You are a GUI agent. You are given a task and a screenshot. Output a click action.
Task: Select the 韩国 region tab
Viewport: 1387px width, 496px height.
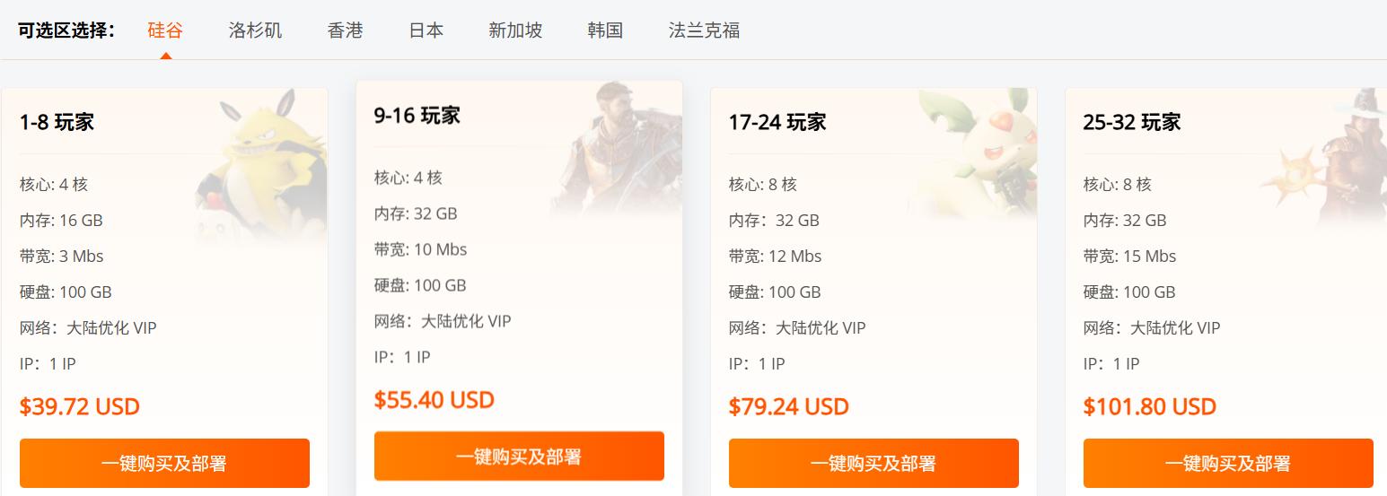pos(605,30)
